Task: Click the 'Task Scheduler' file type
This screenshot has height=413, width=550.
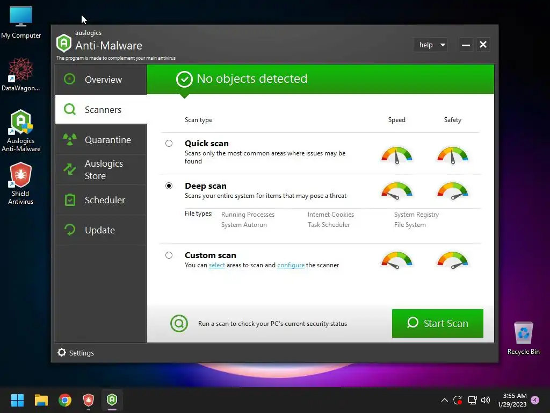Action: (x=329, y=225)
